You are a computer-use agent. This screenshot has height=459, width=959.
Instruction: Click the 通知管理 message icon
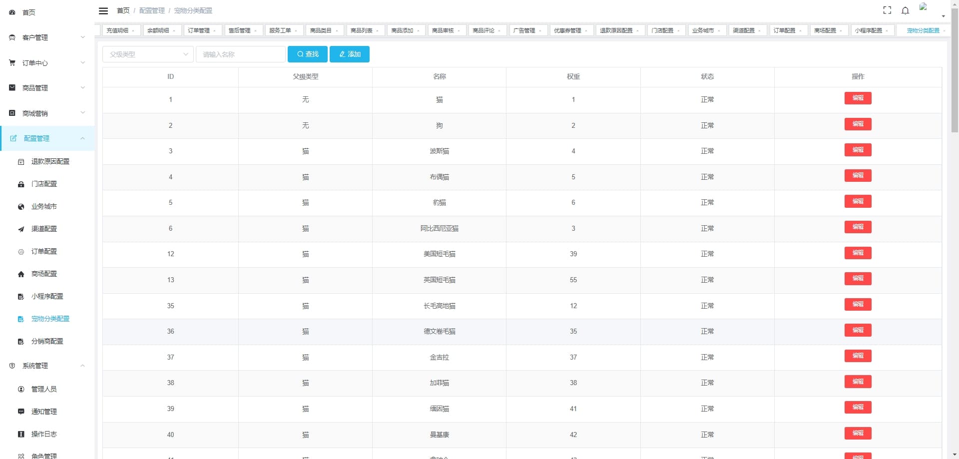21,412
